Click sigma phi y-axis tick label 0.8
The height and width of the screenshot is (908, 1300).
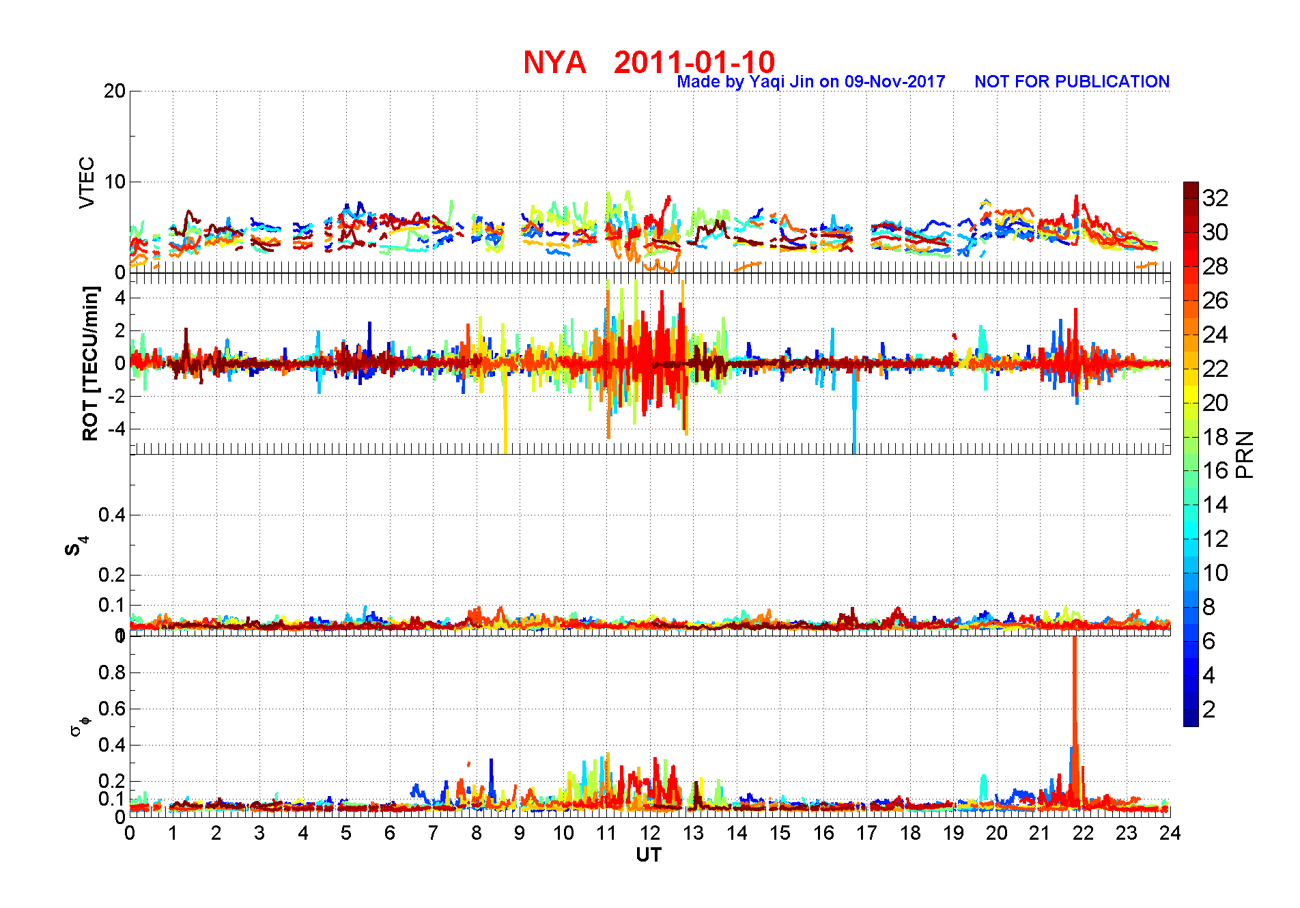113,672
